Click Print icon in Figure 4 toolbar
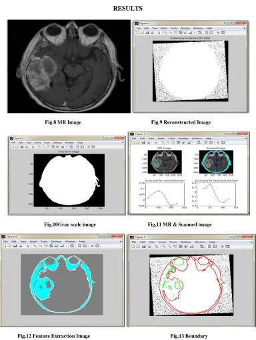The image size is (256, 340). click(x=21, y=246)
